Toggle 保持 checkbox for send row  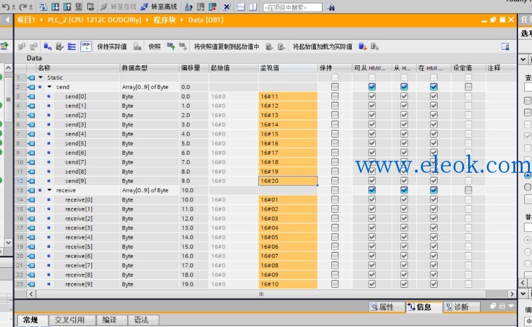[x=335, y=87]
